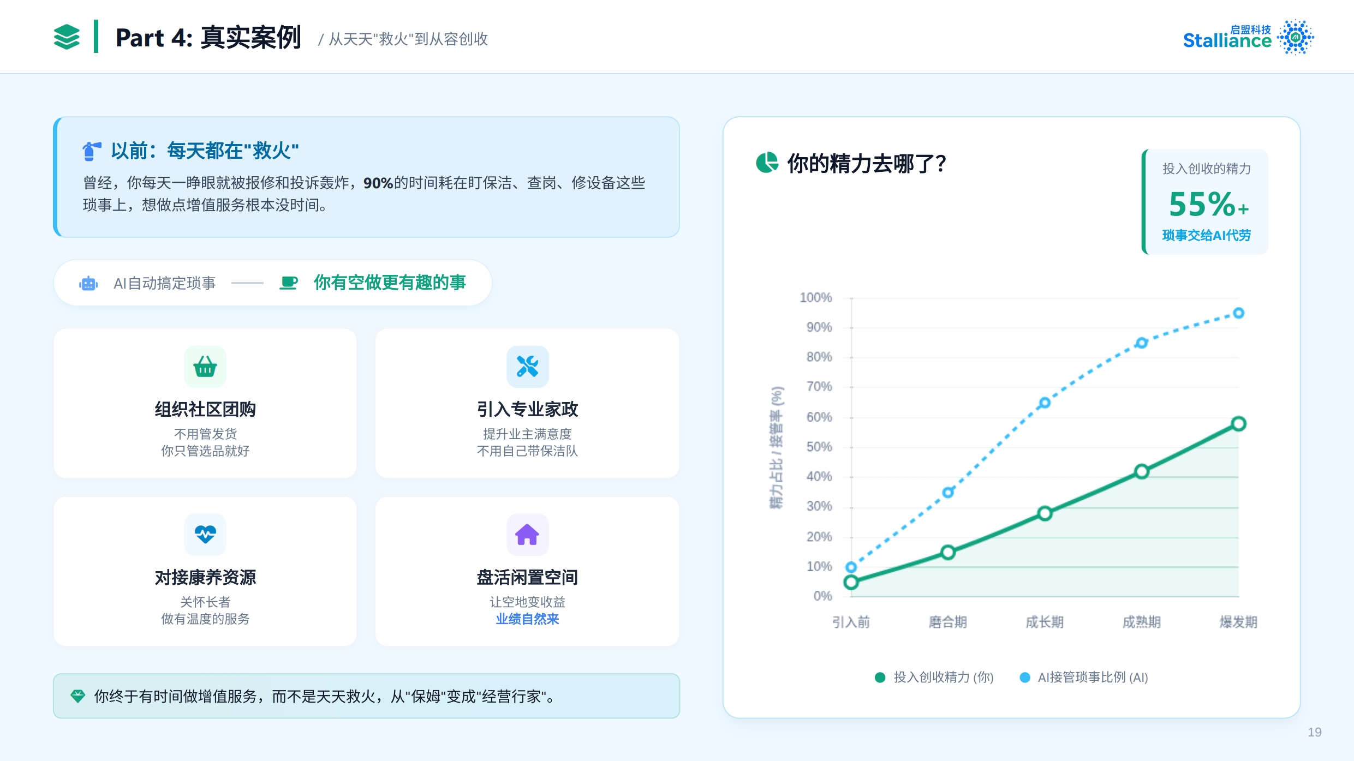The height and width of the screenshot is (761, 1354).
Task: Click the 磨合期 axis label
Action: click(x=948, y=622)
